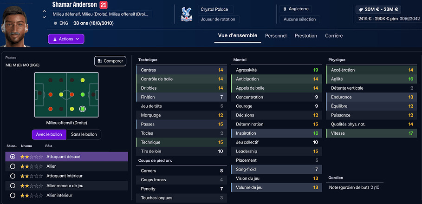
Task: Click the Rôle column header
Action: point(49,146)
